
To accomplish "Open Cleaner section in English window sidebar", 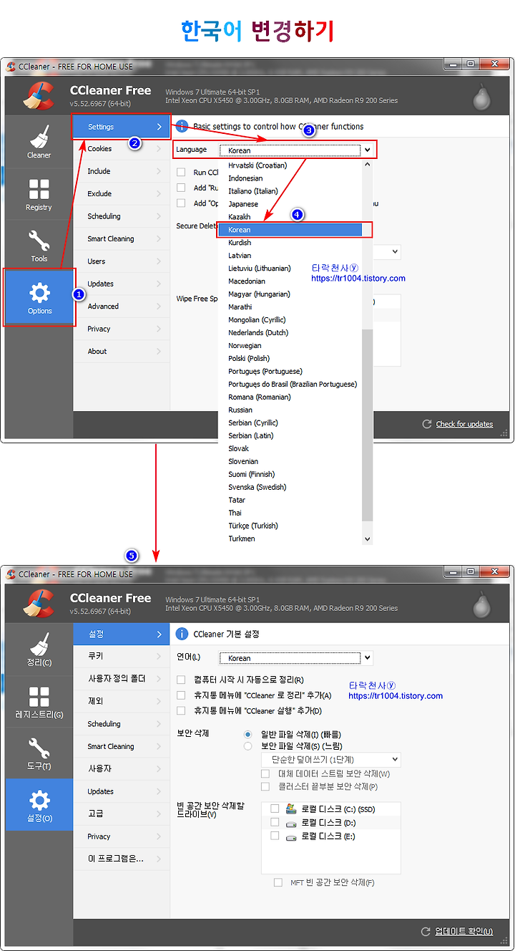I will coord(39,142).
